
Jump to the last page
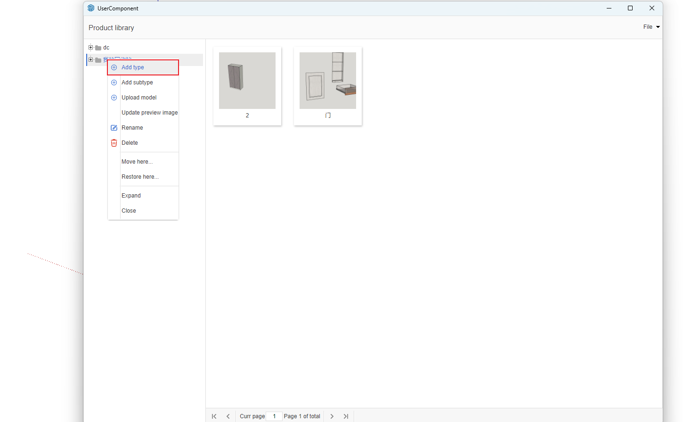[x=346, y=416]
